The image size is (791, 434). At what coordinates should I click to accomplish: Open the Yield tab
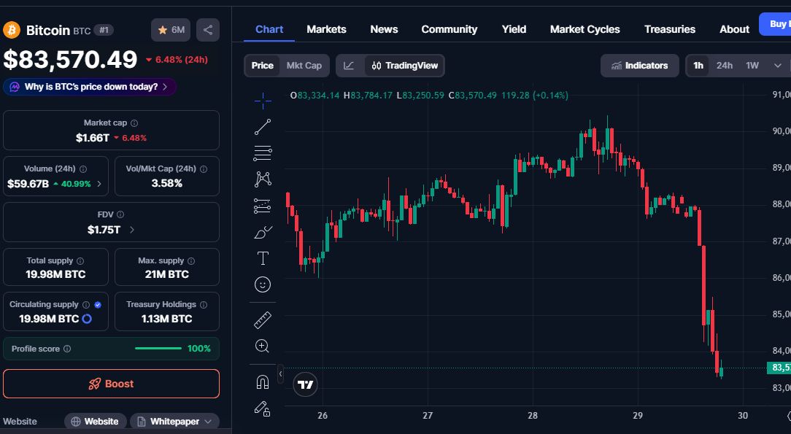514,29
